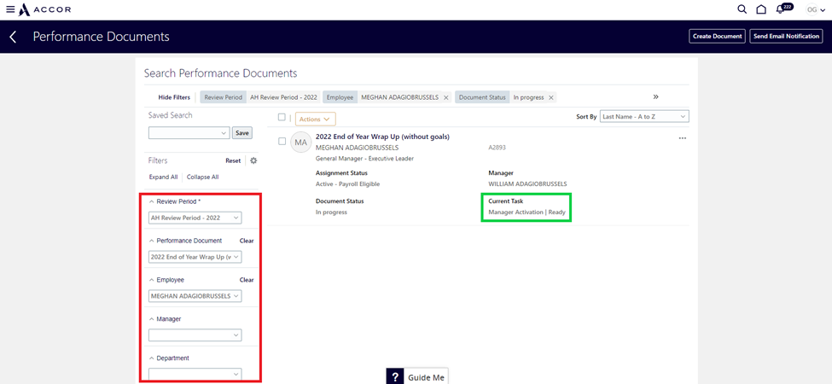Open the MEGHAN ADAGIOBRUSSELS employee dropdown
This screenshot has width=832, height=384.
point(195,296)
